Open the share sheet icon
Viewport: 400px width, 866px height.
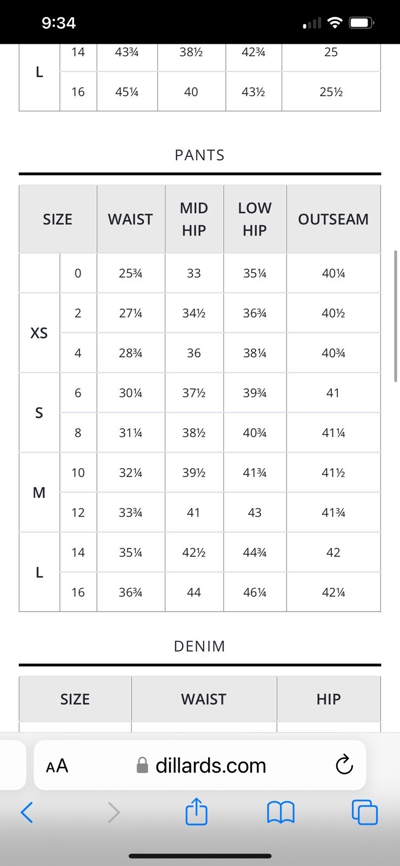tap(196, 811)
